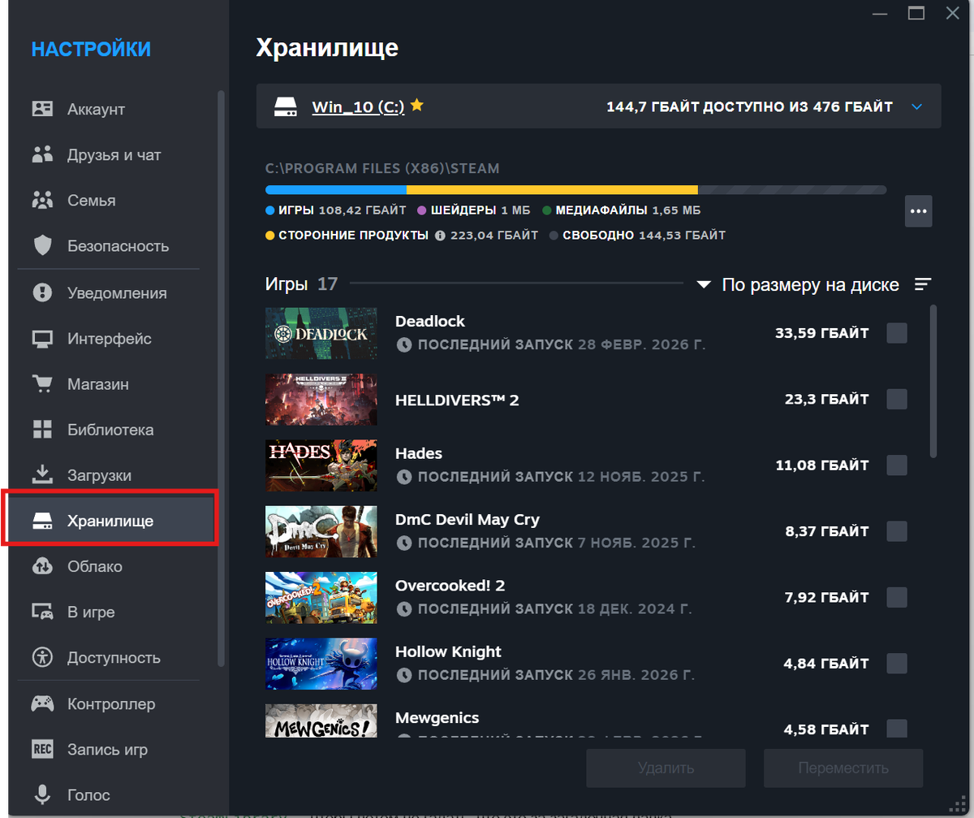Image resolution: width=974 pixels, height=818 pixels.
Task: Click the 'C:\PROGRAM FILES (X86)\STEAM' path text
Action: 382,169
